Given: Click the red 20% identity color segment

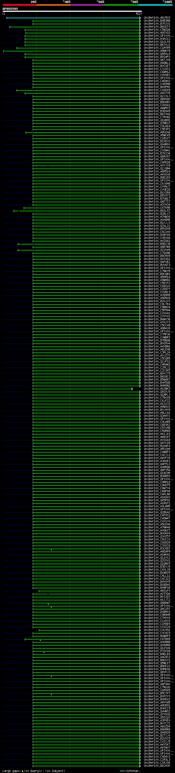Looking at the screenshot, I should 19,5.
